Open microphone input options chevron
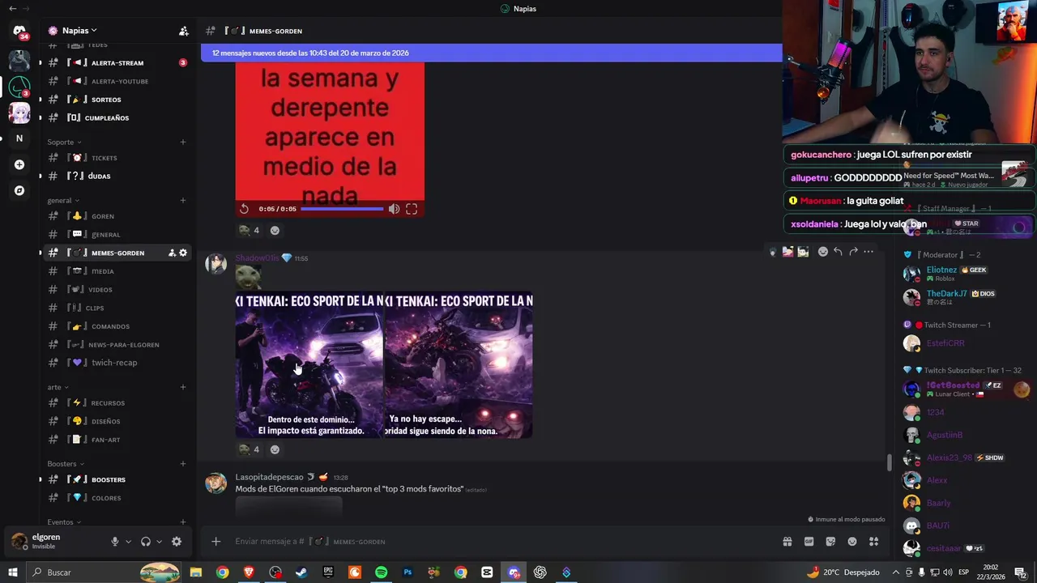1037x583 pixels. tap(128, 542)
